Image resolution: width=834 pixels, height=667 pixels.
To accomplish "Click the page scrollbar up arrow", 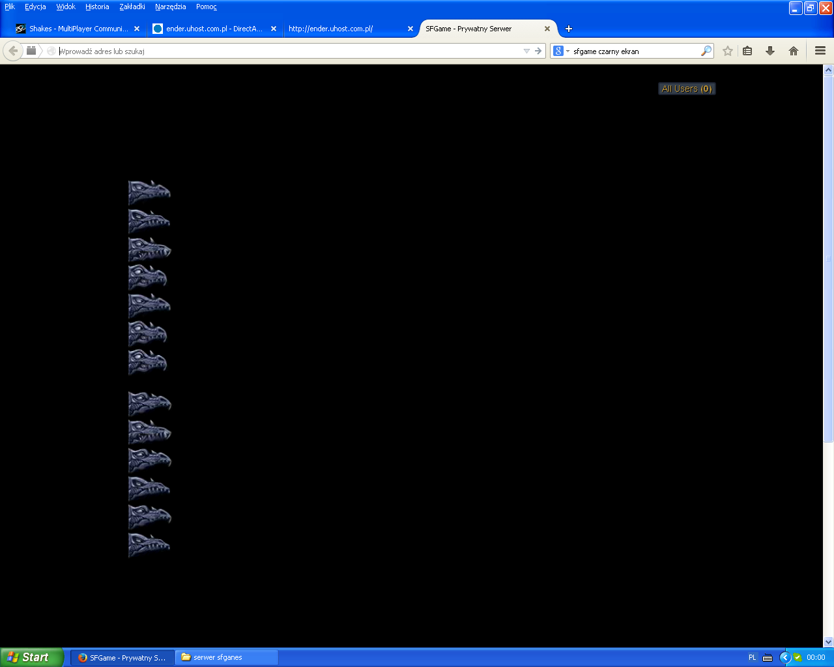I will 828,70.
